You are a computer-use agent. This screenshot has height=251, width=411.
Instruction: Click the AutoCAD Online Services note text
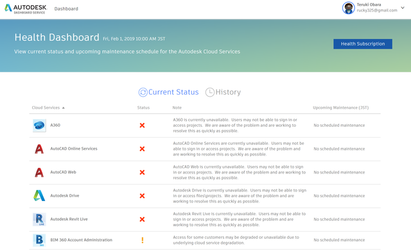[x=238, y=149]
